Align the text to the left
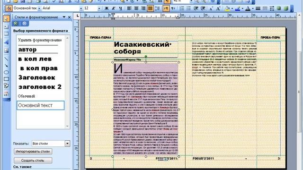The width and height of the screenshot is (303, 170). (x=129, y=8)
